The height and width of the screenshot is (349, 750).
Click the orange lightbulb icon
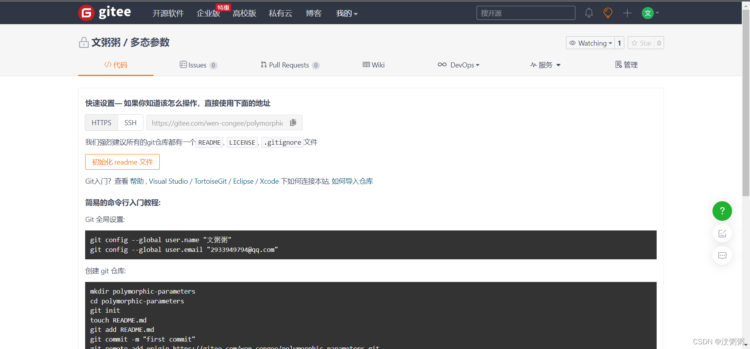608,13
